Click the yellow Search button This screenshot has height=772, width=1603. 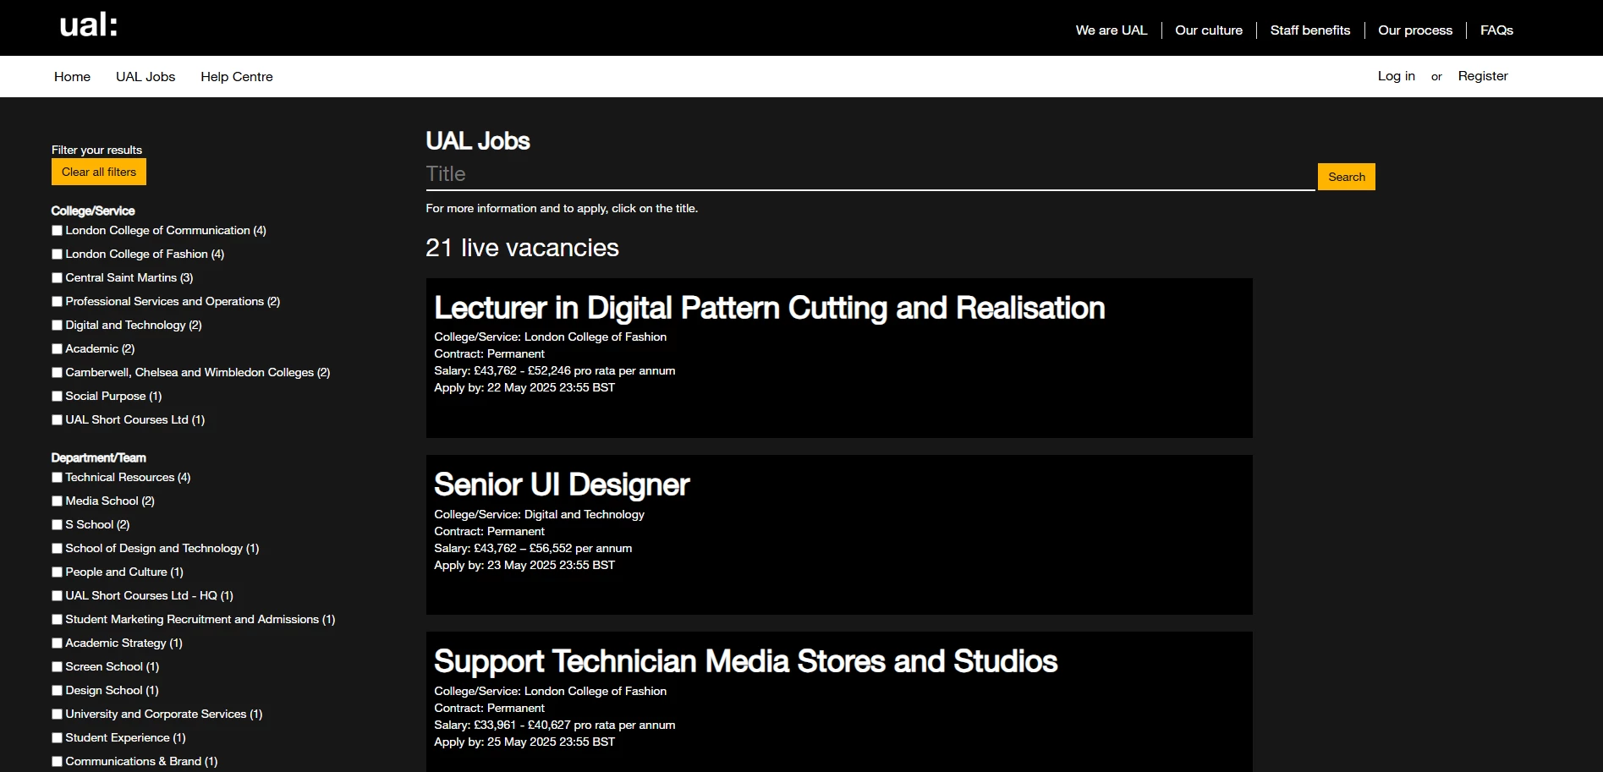point(1347,177)
